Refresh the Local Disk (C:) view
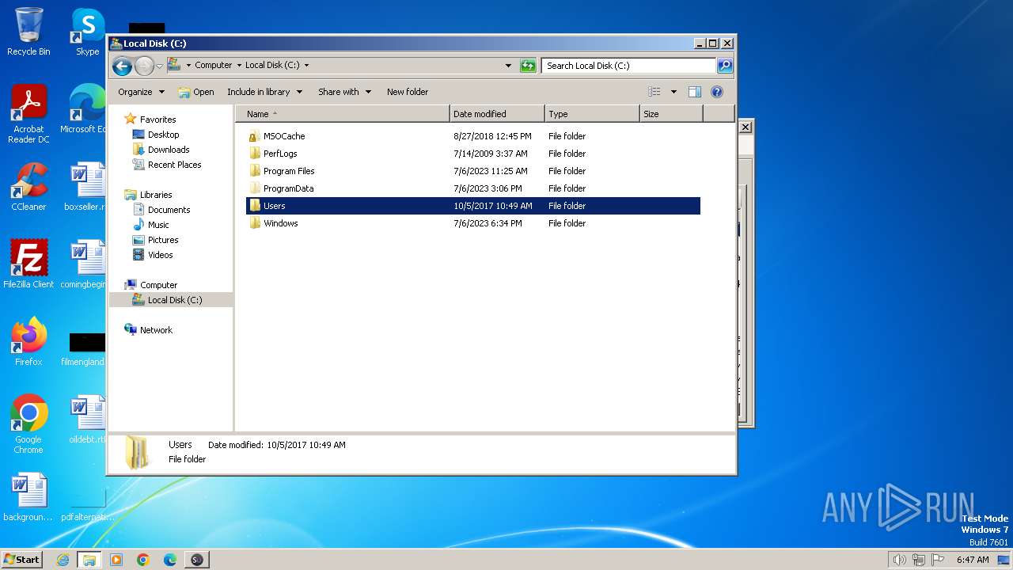 coord(528,66)
